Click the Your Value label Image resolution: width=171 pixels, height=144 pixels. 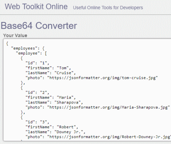click(15, 36)
